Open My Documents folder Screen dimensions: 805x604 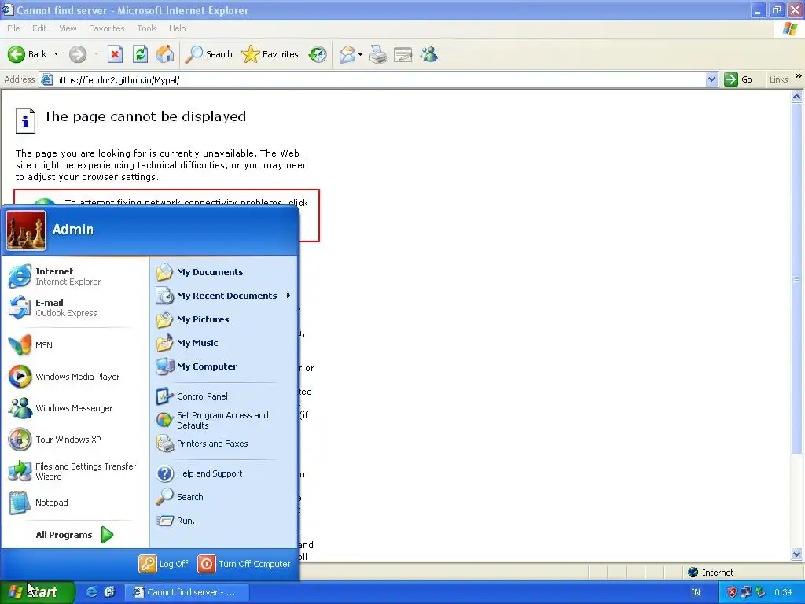[x=224, y=272]
